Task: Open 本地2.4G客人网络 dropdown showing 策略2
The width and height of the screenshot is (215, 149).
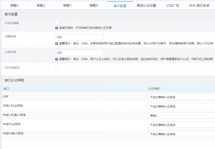Action: [181, 116]
